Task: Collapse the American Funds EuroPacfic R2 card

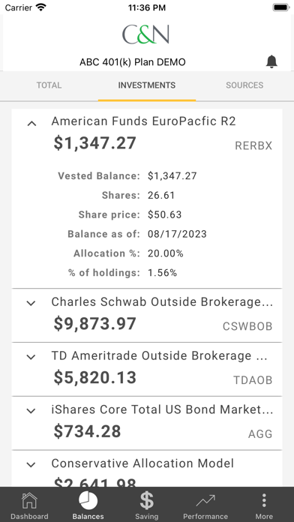Action: coord(31,124)
